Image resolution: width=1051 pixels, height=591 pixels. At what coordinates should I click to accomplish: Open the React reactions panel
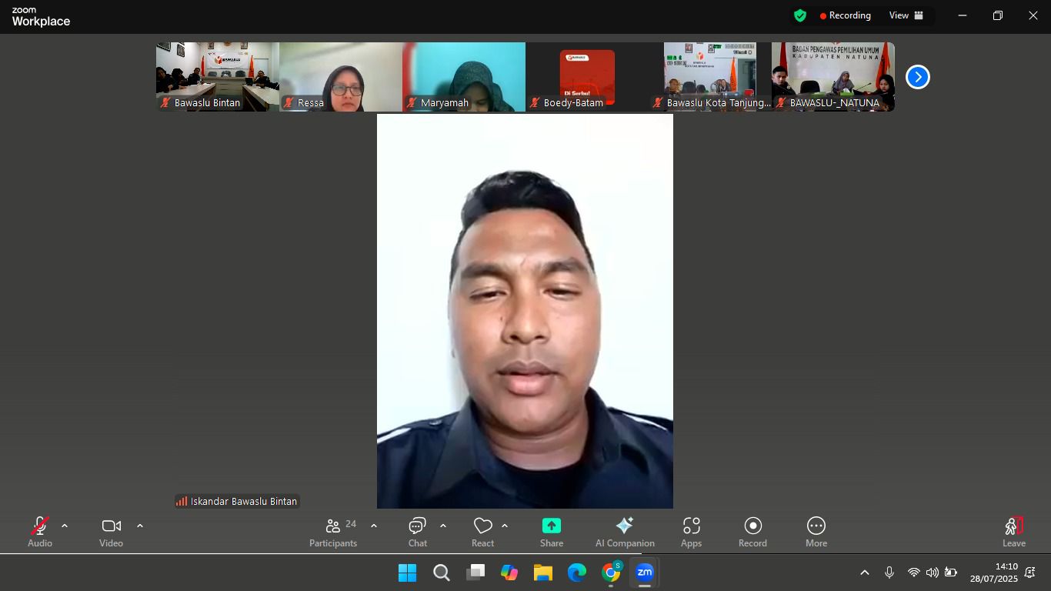pos(482,531)
